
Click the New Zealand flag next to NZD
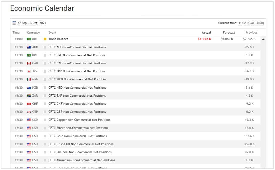point(29,88)
